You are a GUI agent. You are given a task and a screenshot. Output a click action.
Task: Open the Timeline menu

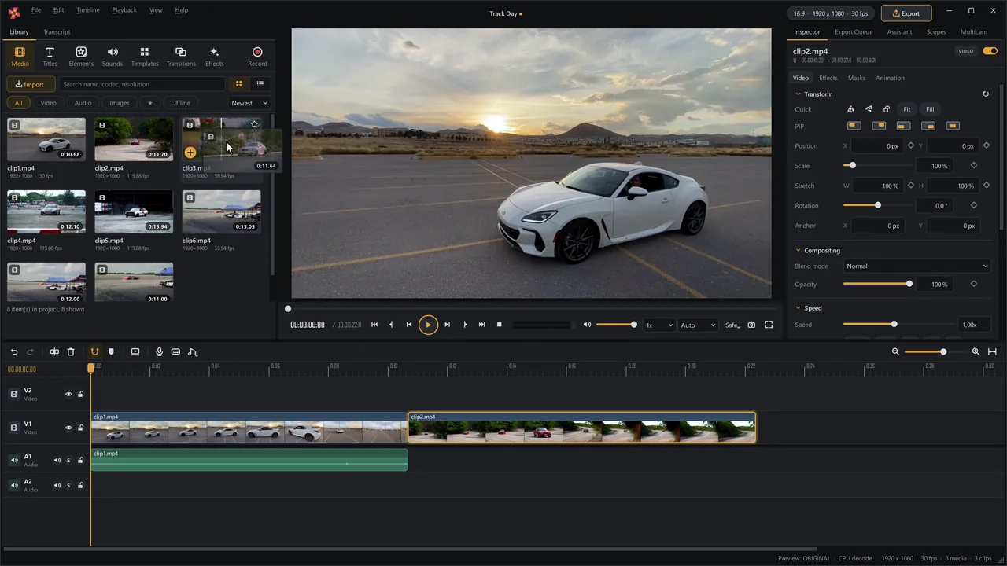pyautogui.click(x=88, y=10)
